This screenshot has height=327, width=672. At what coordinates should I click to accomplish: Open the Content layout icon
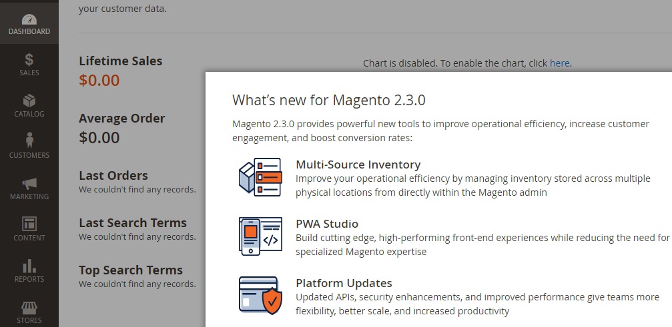point(29,224)
